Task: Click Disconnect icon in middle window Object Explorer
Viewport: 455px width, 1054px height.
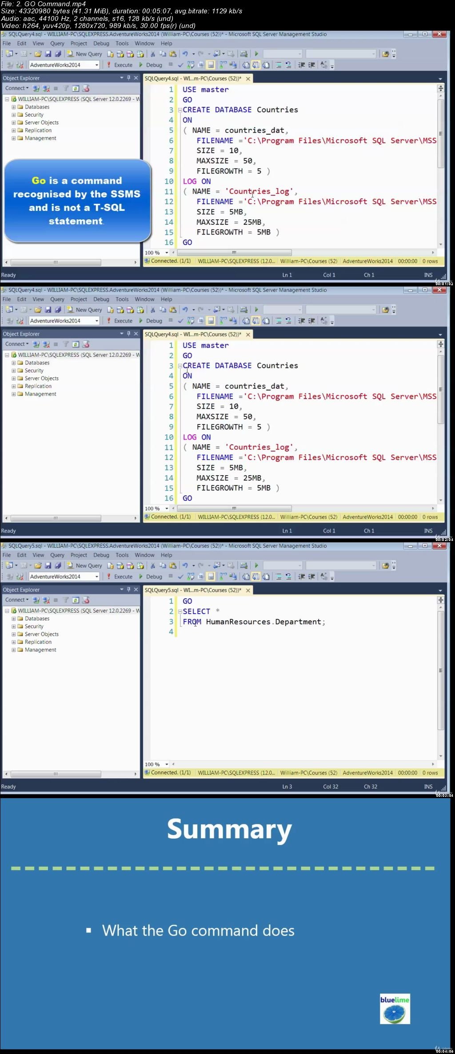Action: 46,344
